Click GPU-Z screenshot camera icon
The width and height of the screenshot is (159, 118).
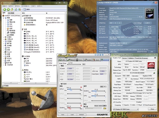pos(155,58)
